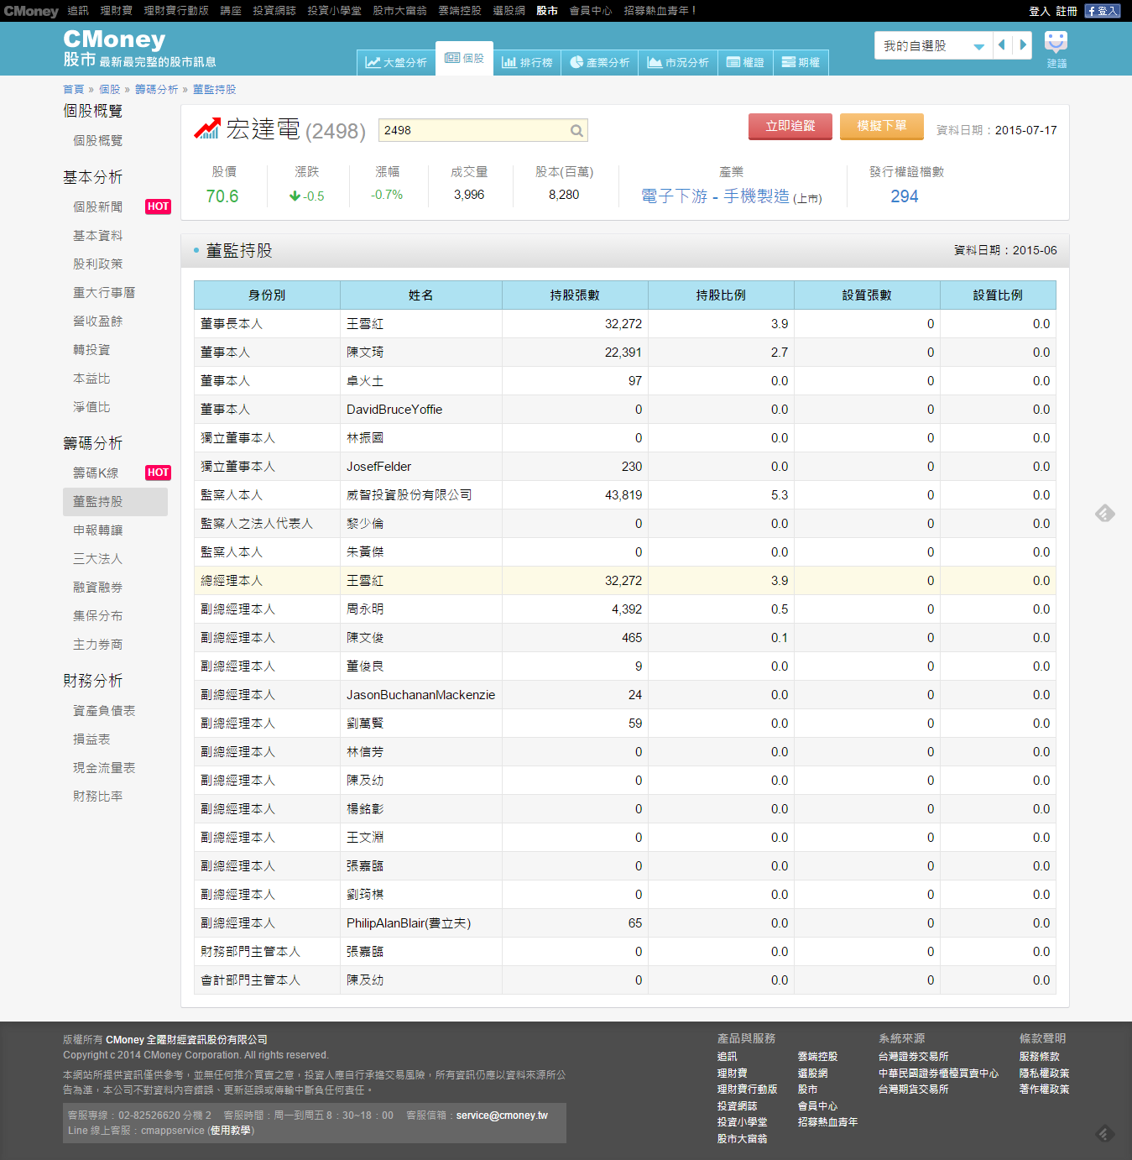Open 個股新聞 in the sidebar
The width and height of the screenshot is (1132, 1160).
(x=97, y=206)
